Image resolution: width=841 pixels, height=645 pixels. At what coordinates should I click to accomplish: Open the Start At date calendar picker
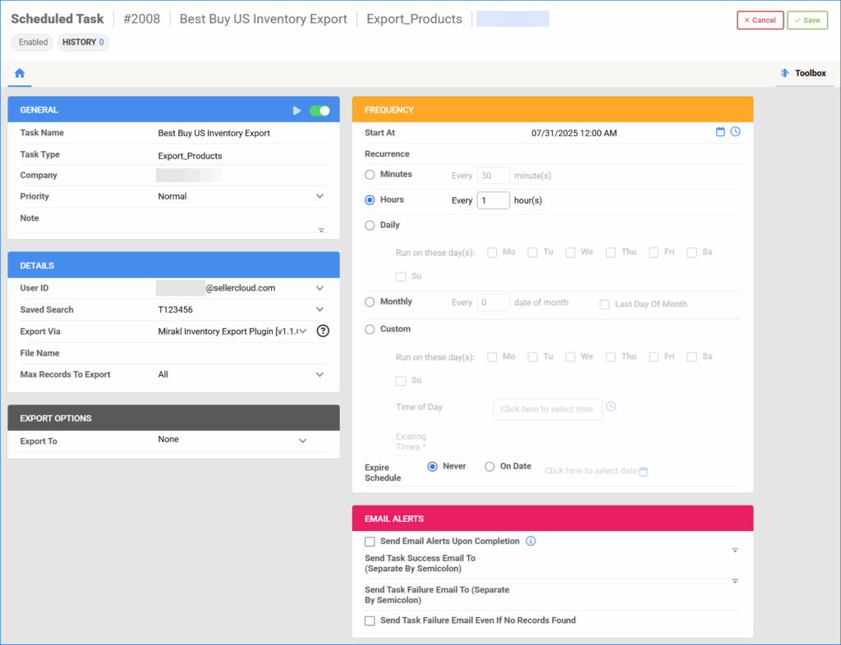(x=720, y=131)
